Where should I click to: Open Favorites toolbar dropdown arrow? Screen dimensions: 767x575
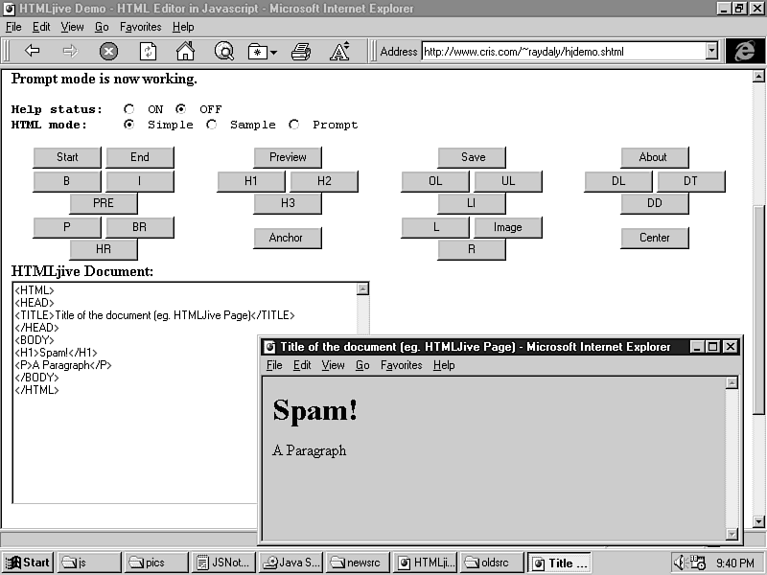pos(273,52)
